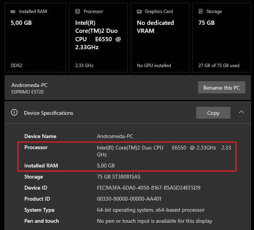Click the Product ID value text

[129, 199]
